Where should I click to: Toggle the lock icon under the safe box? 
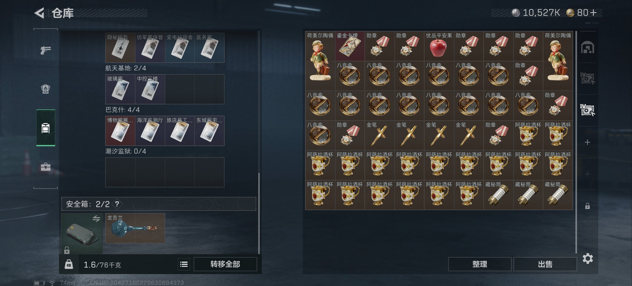[67, 250]
